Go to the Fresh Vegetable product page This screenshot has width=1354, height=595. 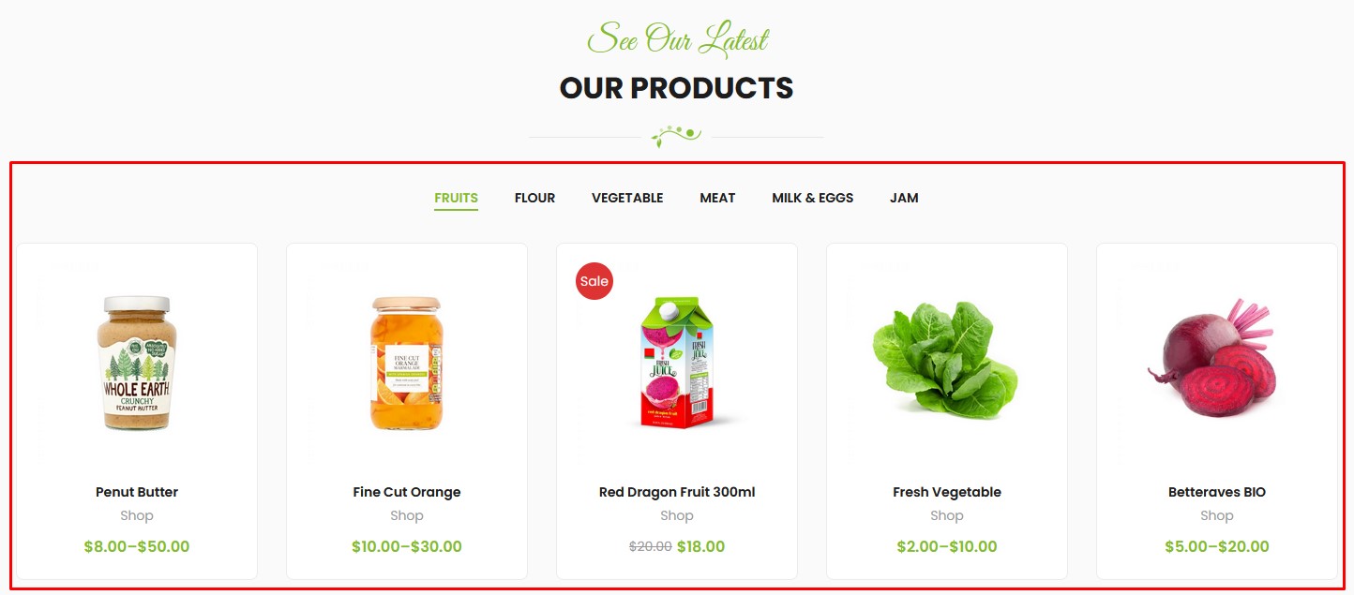click(x=947, y=492)
